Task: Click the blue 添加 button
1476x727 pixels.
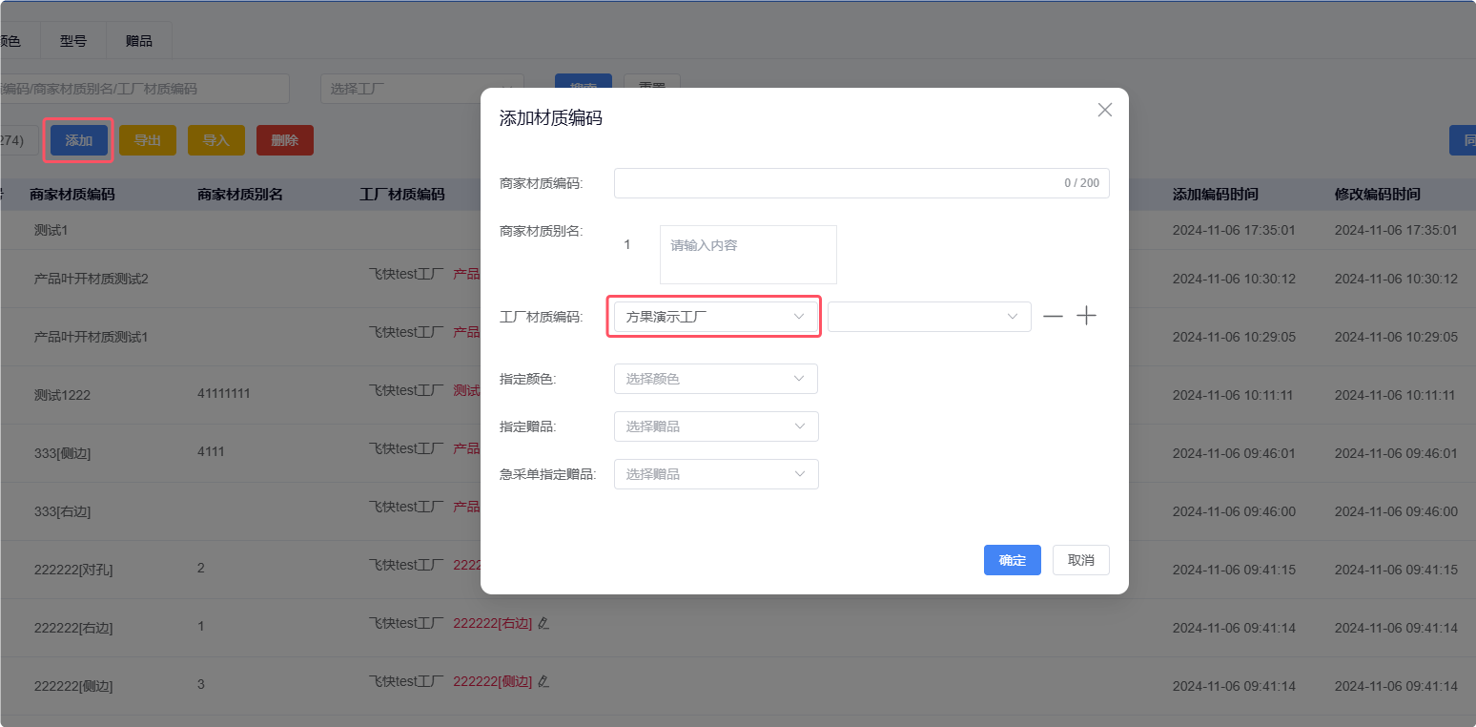Action: pos(79,140)
